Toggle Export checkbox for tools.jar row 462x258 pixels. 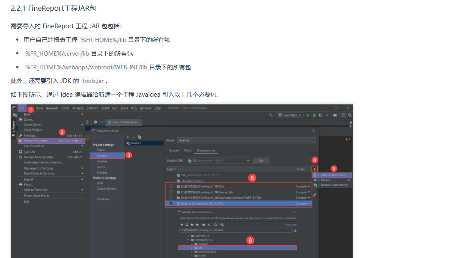(171, 203)
